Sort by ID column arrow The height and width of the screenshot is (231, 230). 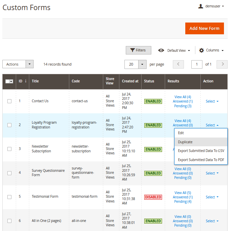coord(26,81)
